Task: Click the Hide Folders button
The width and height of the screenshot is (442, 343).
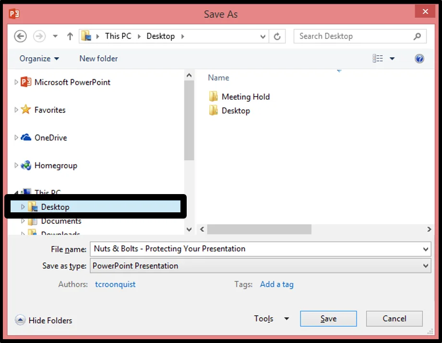Action: [x=43, y=320]
